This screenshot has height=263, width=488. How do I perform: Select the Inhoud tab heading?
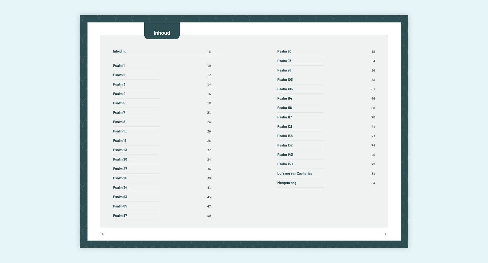tap(162, 33)
